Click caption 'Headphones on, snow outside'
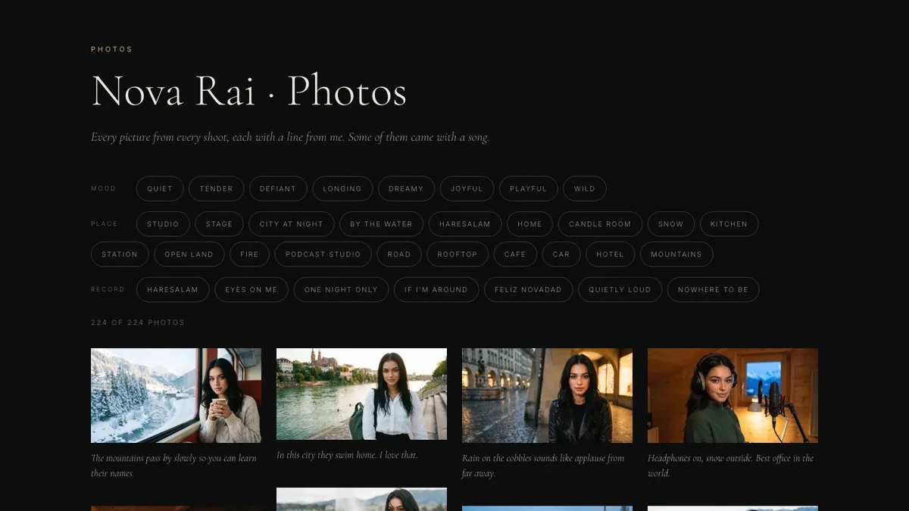 [x=730, y=466]
